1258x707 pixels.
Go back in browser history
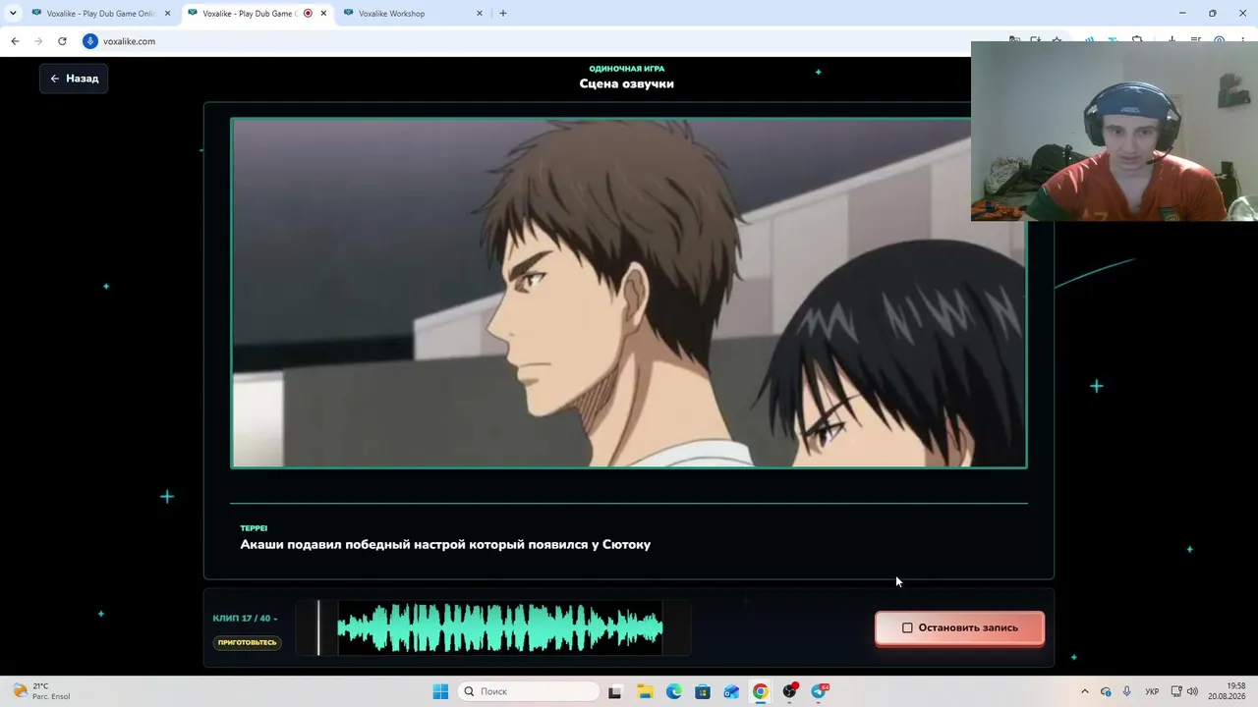point(15,41)
